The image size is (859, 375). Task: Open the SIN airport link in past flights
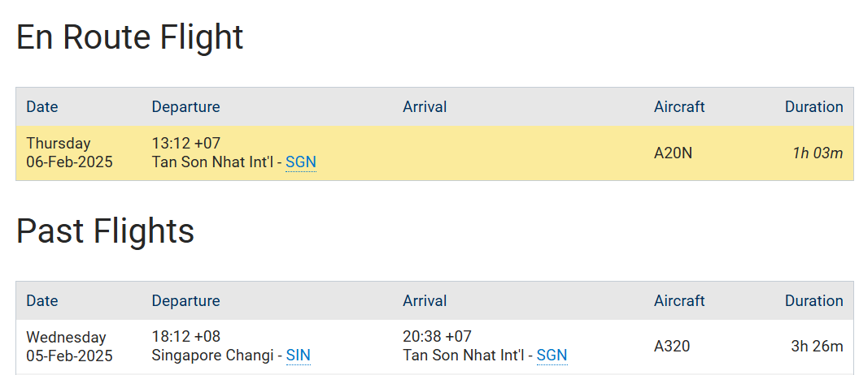coord(299,356)
